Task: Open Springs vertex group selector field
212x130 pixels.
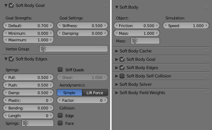Action: (x=38, y=123)
